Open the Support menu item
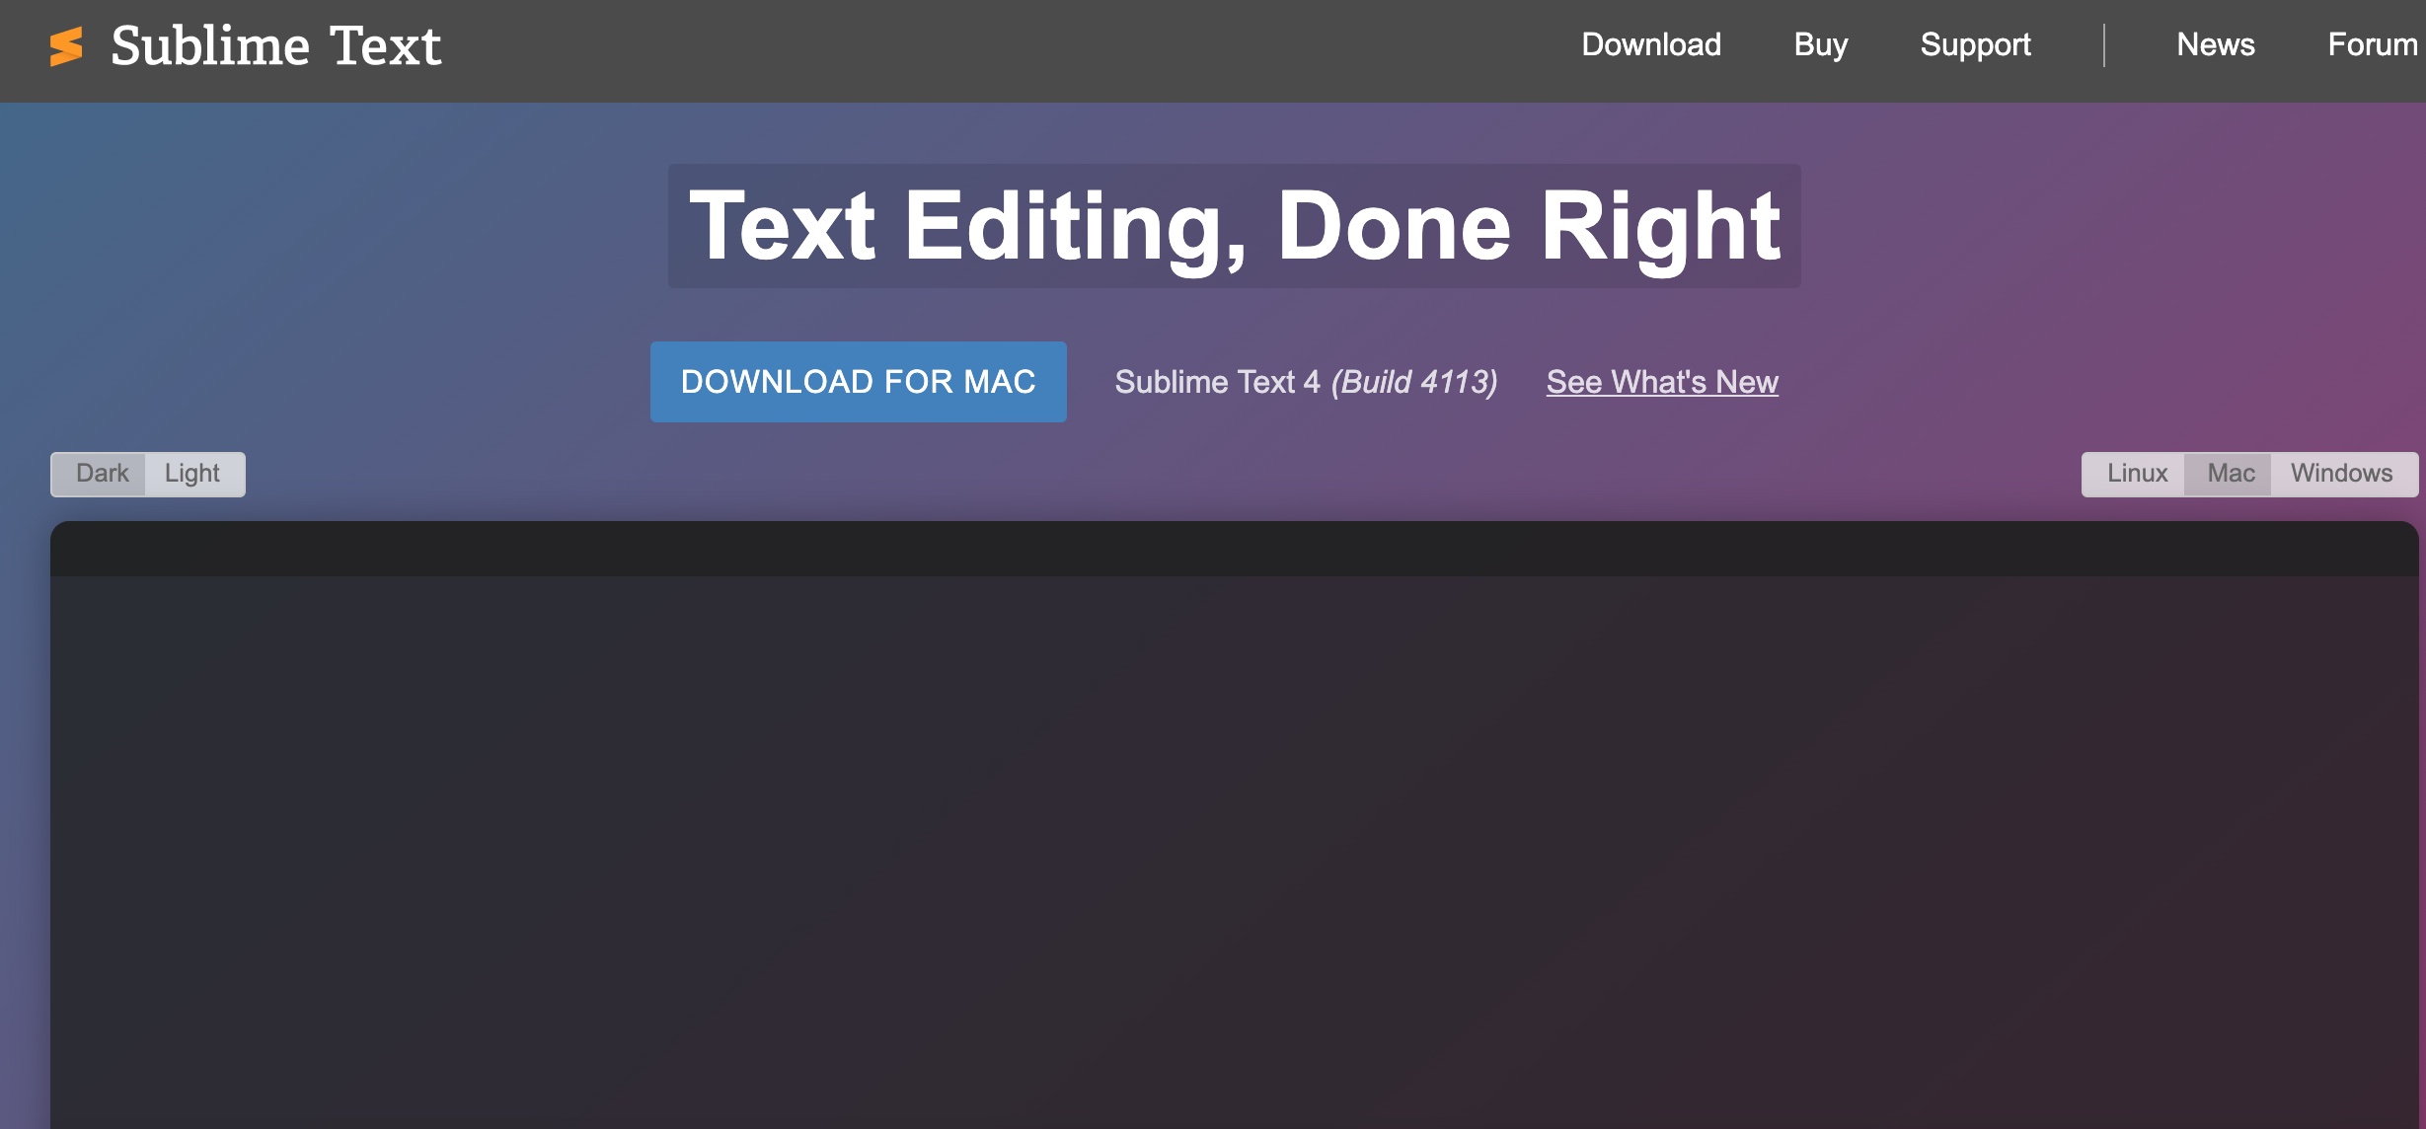This screenshot has height=1129, width=2426. [x=1975, y=45]
